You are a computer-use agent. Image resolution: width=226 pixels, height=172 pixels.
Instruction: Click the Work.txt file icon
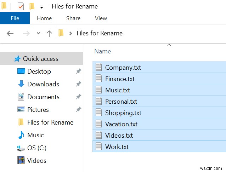coord(99,146)
